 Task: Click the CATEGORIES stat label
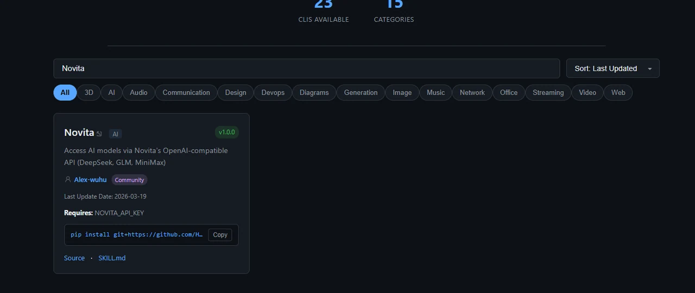click(x=394, y=20)
